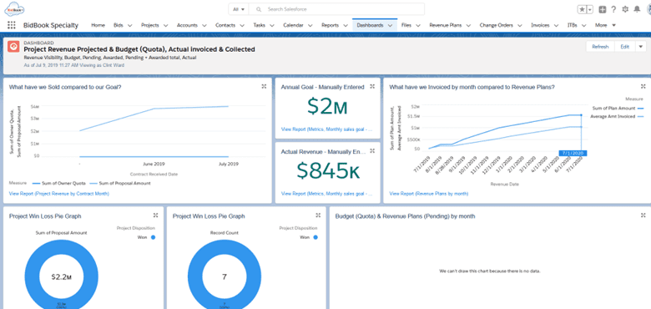Expand the Budget (Quota) & Revenue Plans widget
Screen dimensions: 651x309
coord(643,215)
